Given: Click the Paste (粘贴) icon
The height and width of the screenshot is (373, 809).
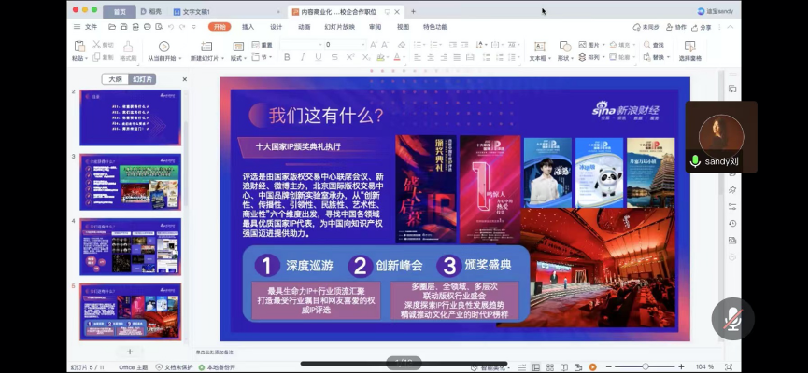Looking at the screenshot, I should tap(78, 47).
